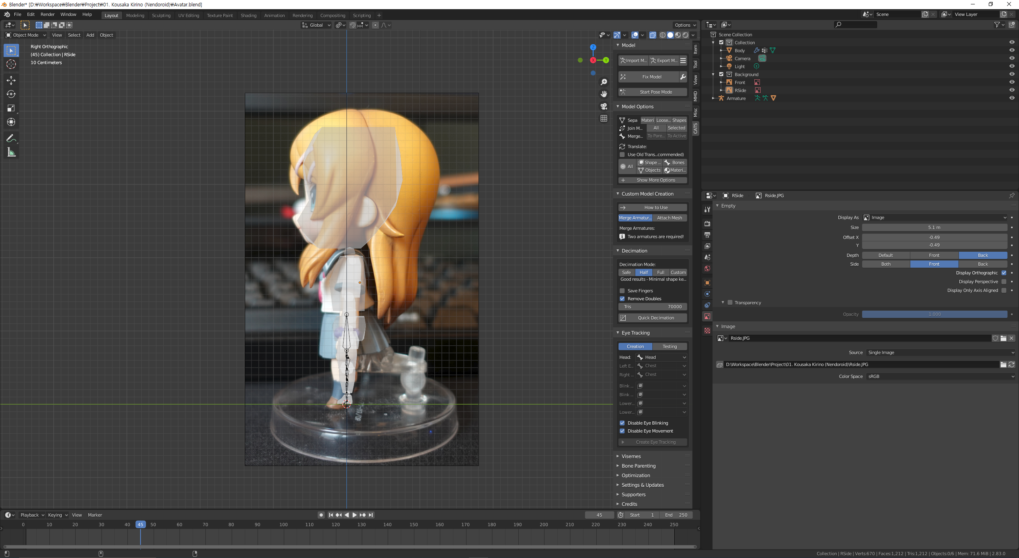Viewport: 1019px width, 558px height.
Task: Select the Rotate tool
Action: (x=11, y=94)
